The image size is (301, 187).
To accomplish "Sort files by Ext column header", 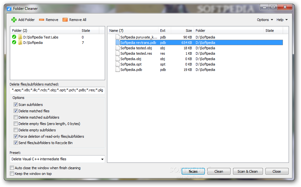I will [164, 31].
